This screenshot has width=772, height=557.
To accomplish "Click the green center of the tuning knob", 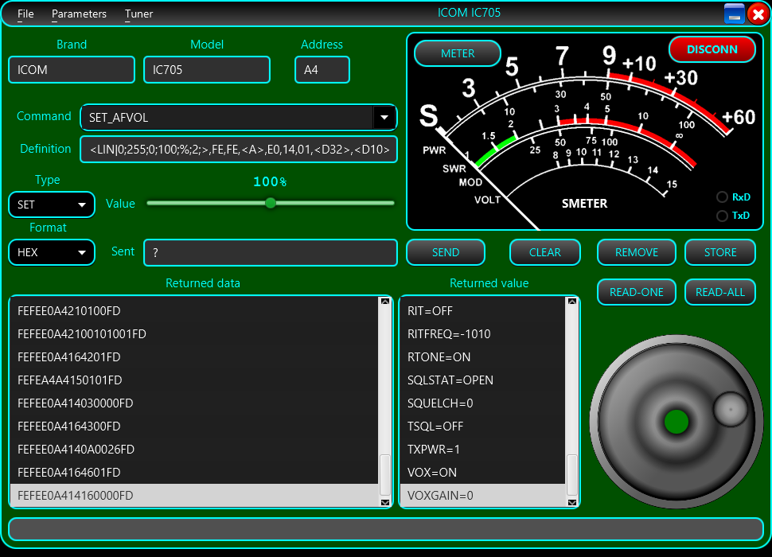I will 676,422.
